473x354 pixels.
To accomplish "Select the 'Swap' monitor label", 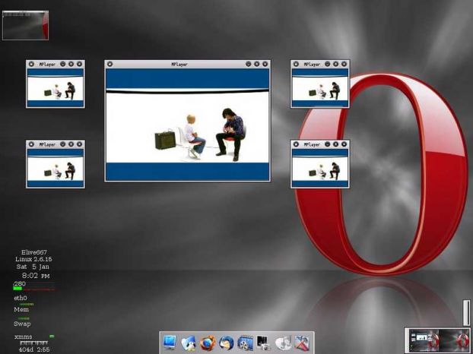I will point(22,324).
